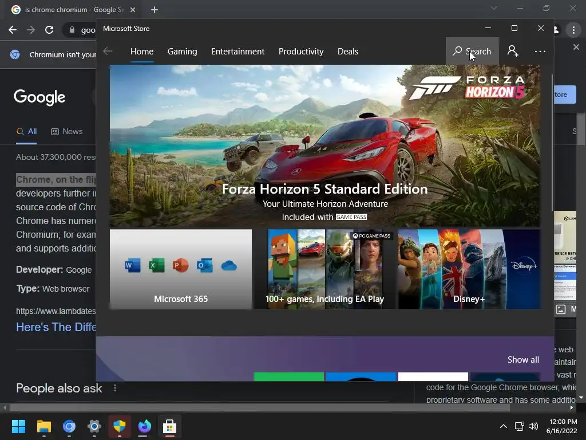Click the network icon in system tray
The image size is (586, 440).
pos(520,426)
